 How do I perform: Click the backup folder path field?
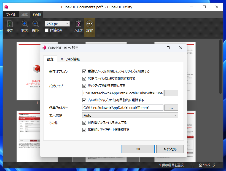pyautogui.click(x=123, y=93)
